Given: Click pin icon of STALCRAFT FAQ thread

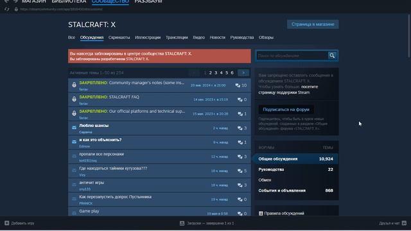Looking at the screenshot, I should pos(74,99).
